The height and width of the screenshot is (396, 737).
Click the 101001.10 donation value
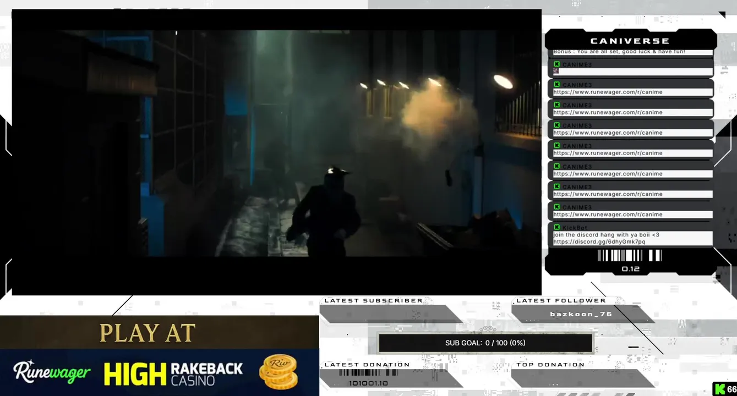368,383
